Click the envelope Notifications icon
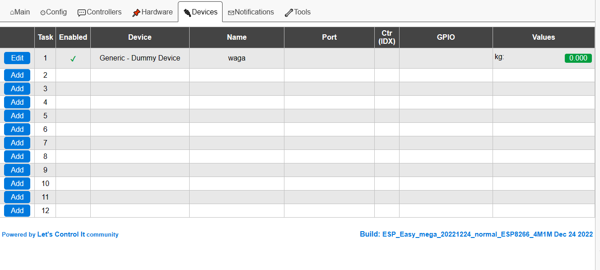The width and height of the screenshot is (600, 270). [x=231, y=13]
